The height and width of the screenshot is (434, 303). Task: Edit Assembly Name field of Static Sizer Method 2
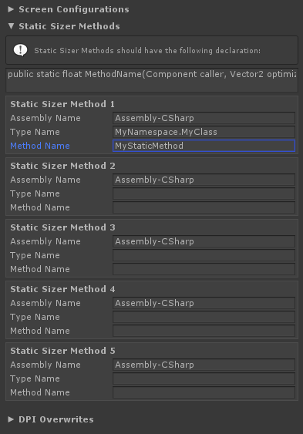[x=204, y=180]
